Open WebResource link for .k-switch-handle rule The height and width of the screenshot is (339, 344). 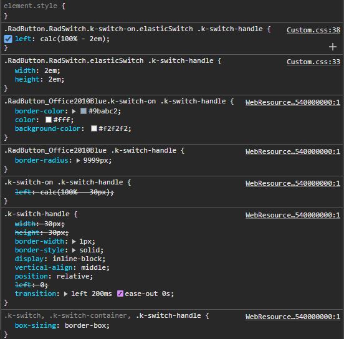pyautogui.click(x=293, y=215)
